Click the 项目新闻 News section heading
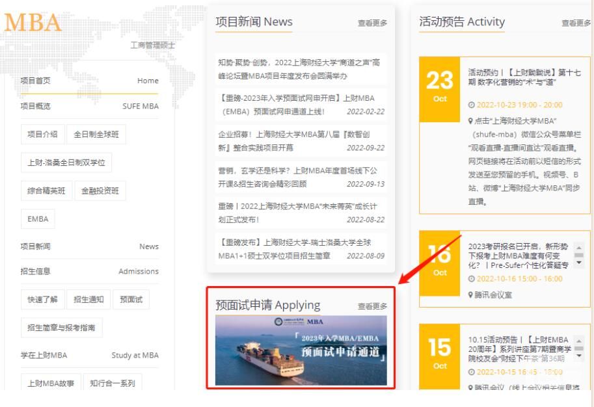This screenshot has width=594, height=407. pyautogui.click(x=254, y=21)
